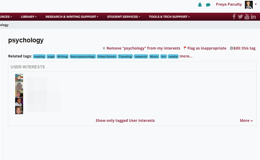Select the Writing related tag
The image size is (260, 160).
[62, 56]
